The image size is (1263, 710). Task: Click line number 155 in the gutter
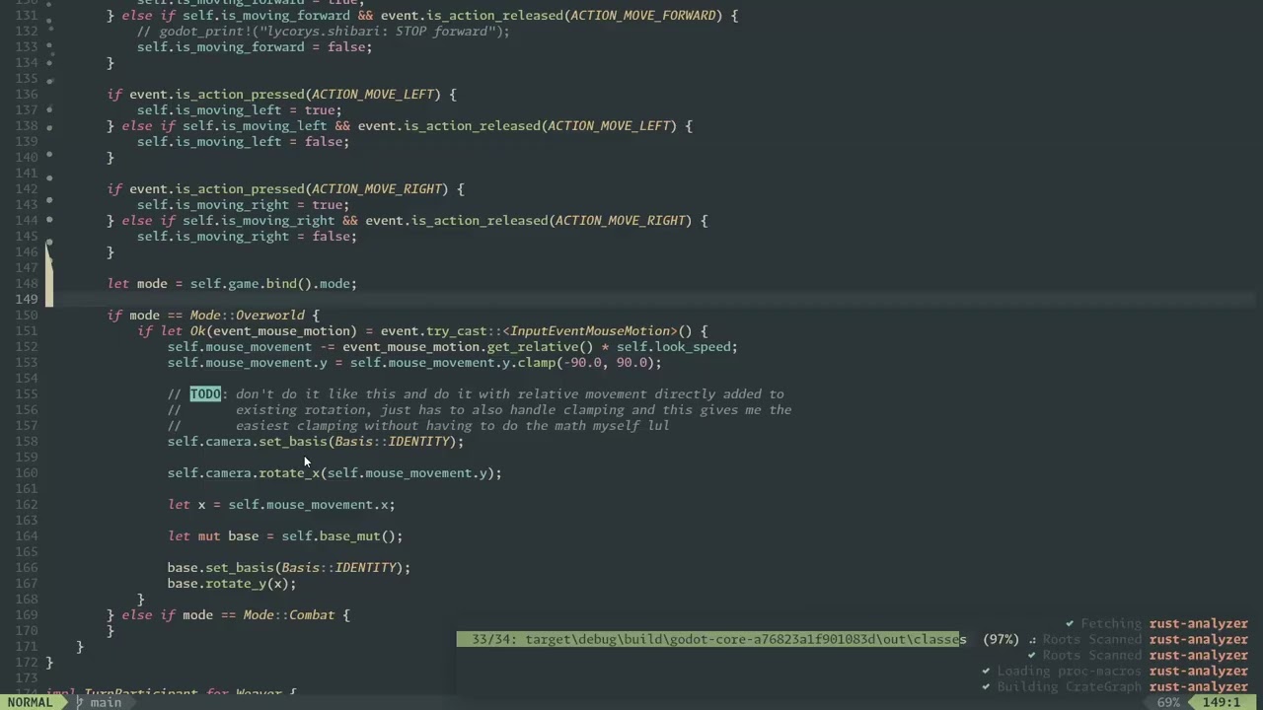[x=28, y=393]
